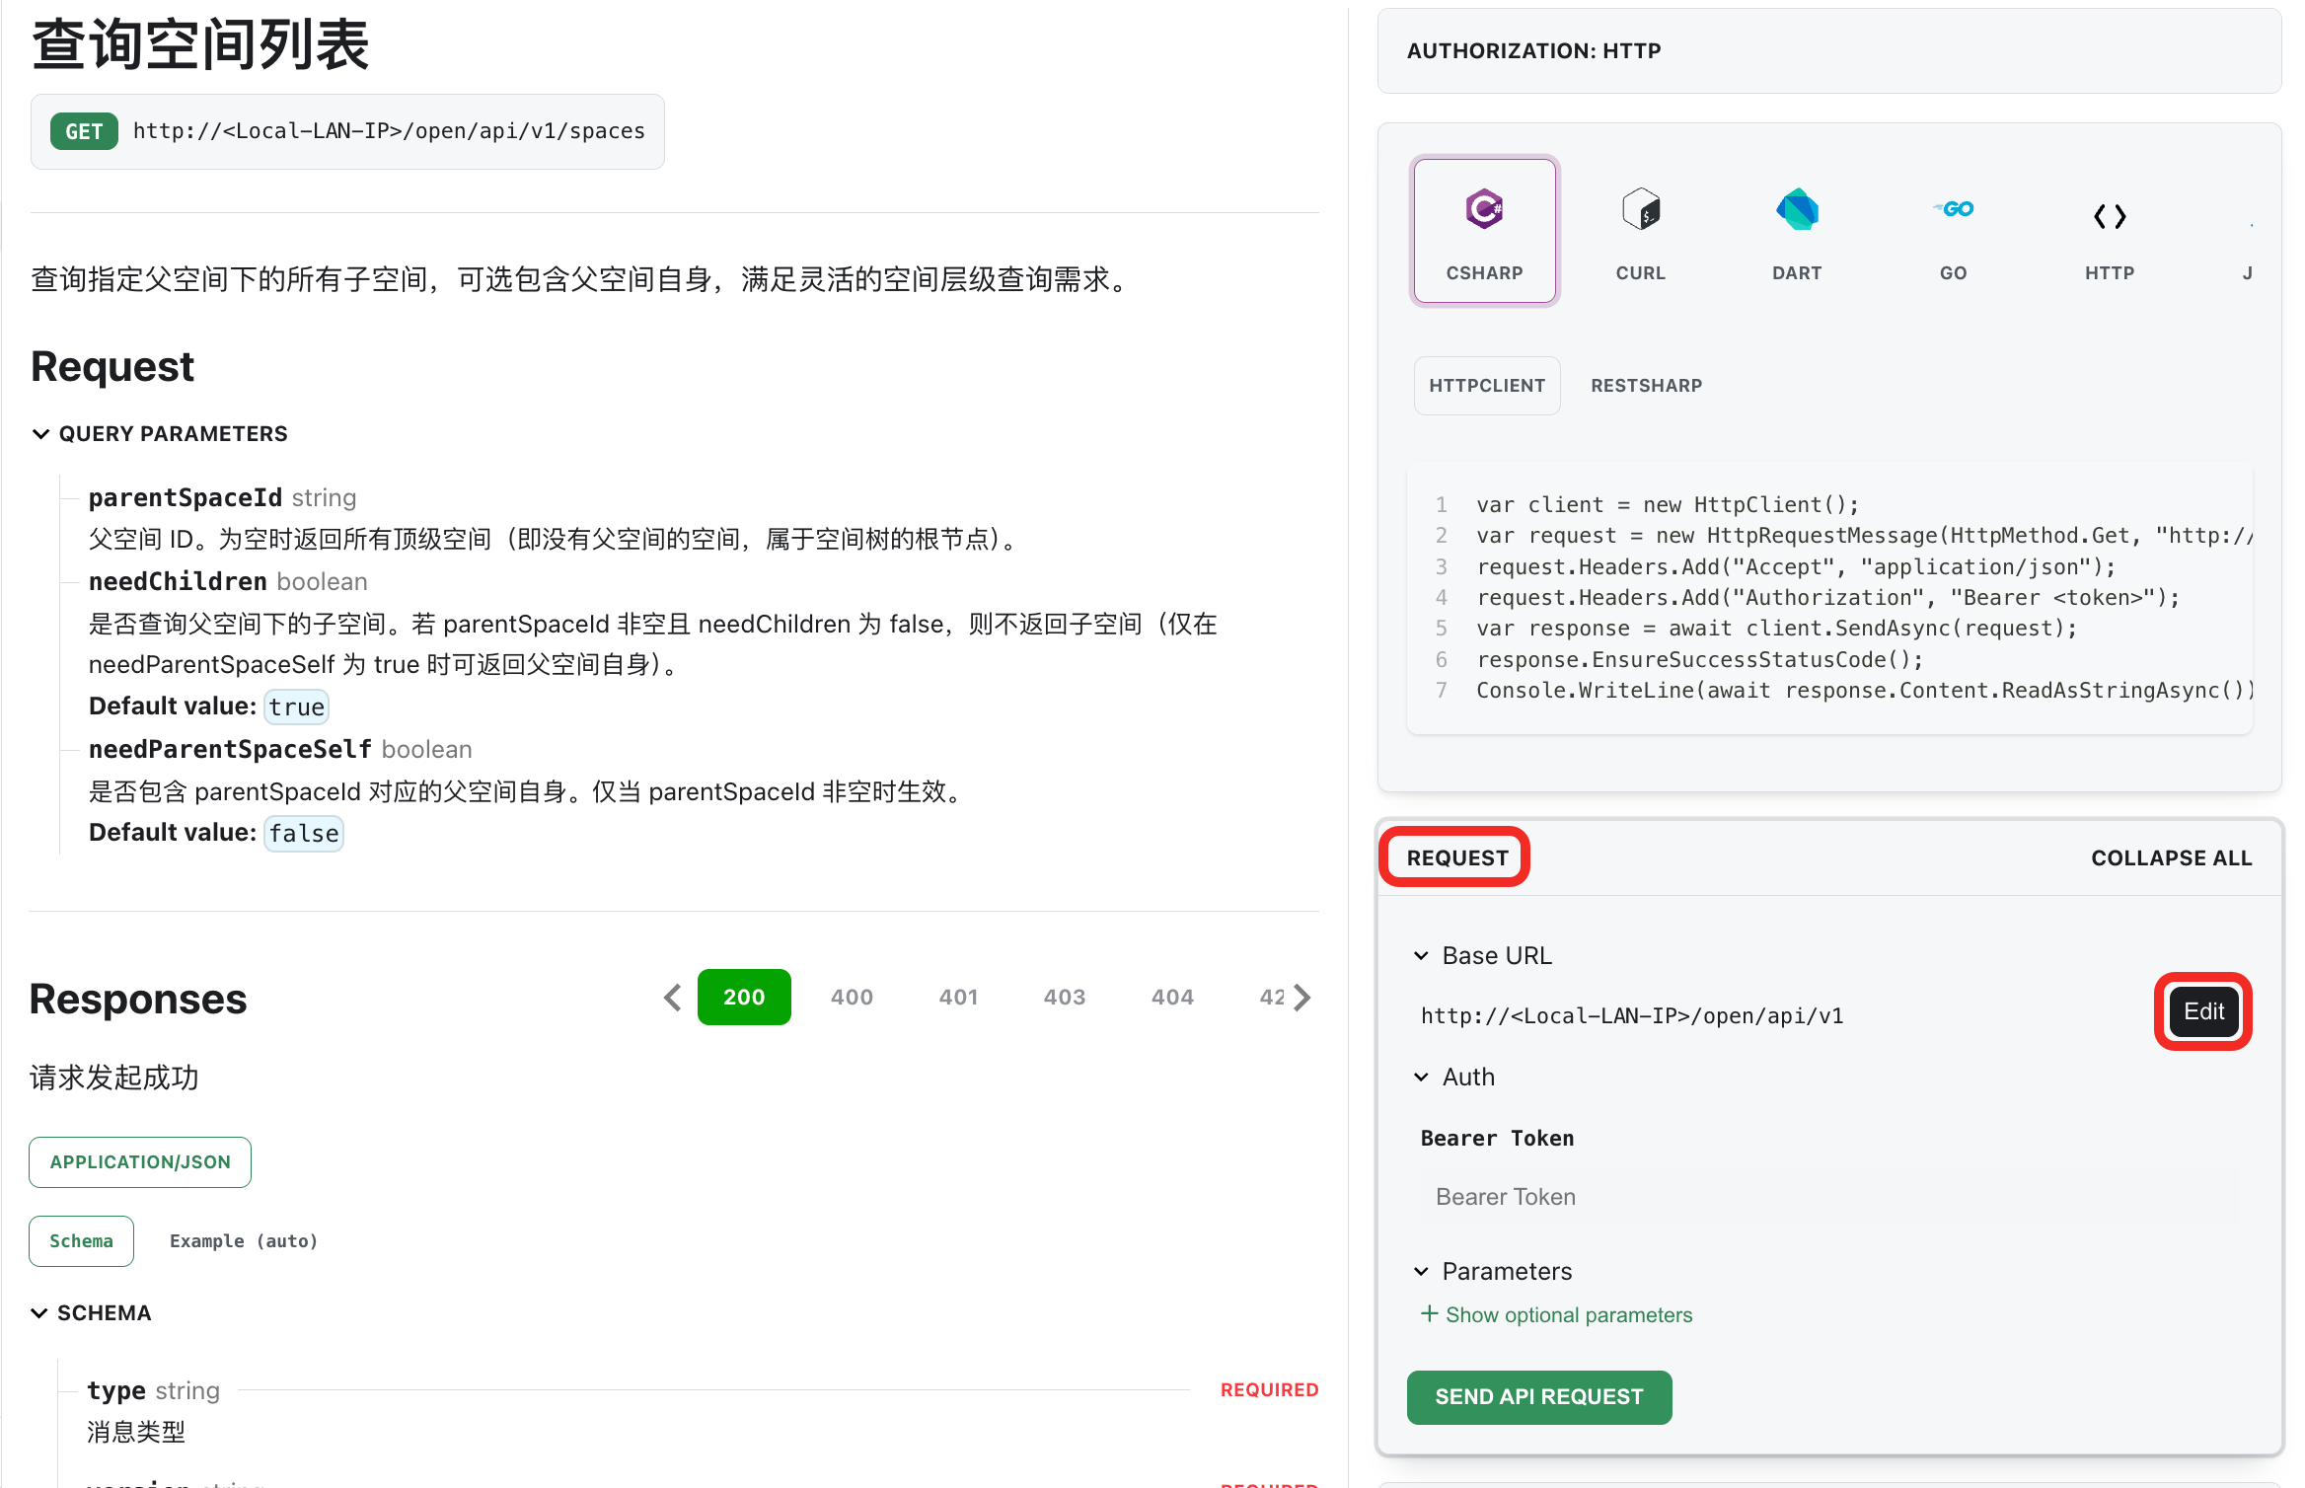2305x1488 pixels.
Task: Click the default value true badge
Action: [296, 707]
